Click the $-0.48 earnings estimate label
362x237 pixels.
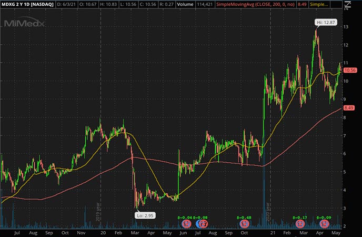point(244,218)
